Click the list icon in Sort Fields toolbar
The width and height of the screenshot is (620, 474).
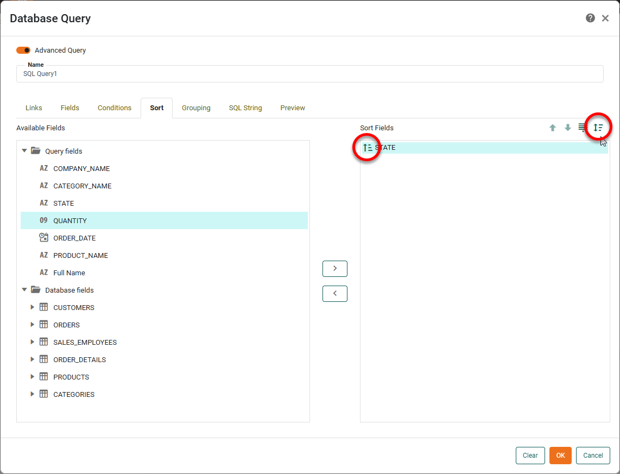582,128
